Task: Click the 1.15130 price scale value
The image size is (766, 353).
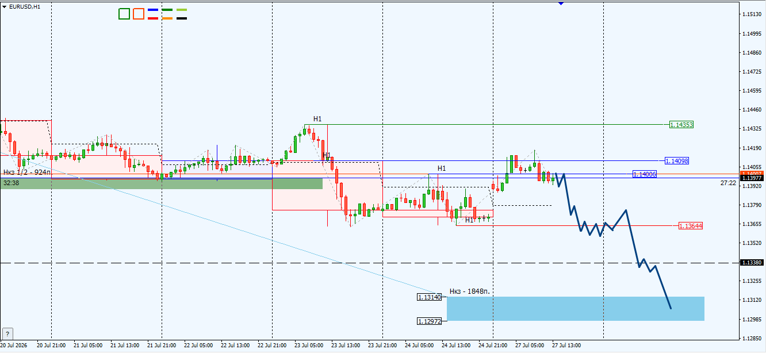Action: [x=752, y=14]
